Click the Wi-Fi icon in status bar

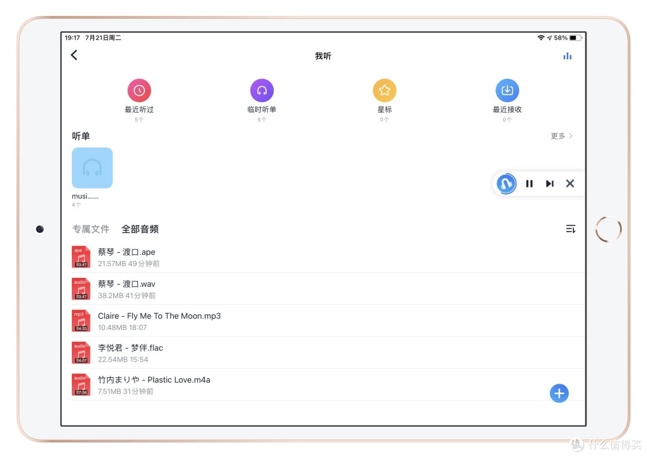[x=540, y=38]
